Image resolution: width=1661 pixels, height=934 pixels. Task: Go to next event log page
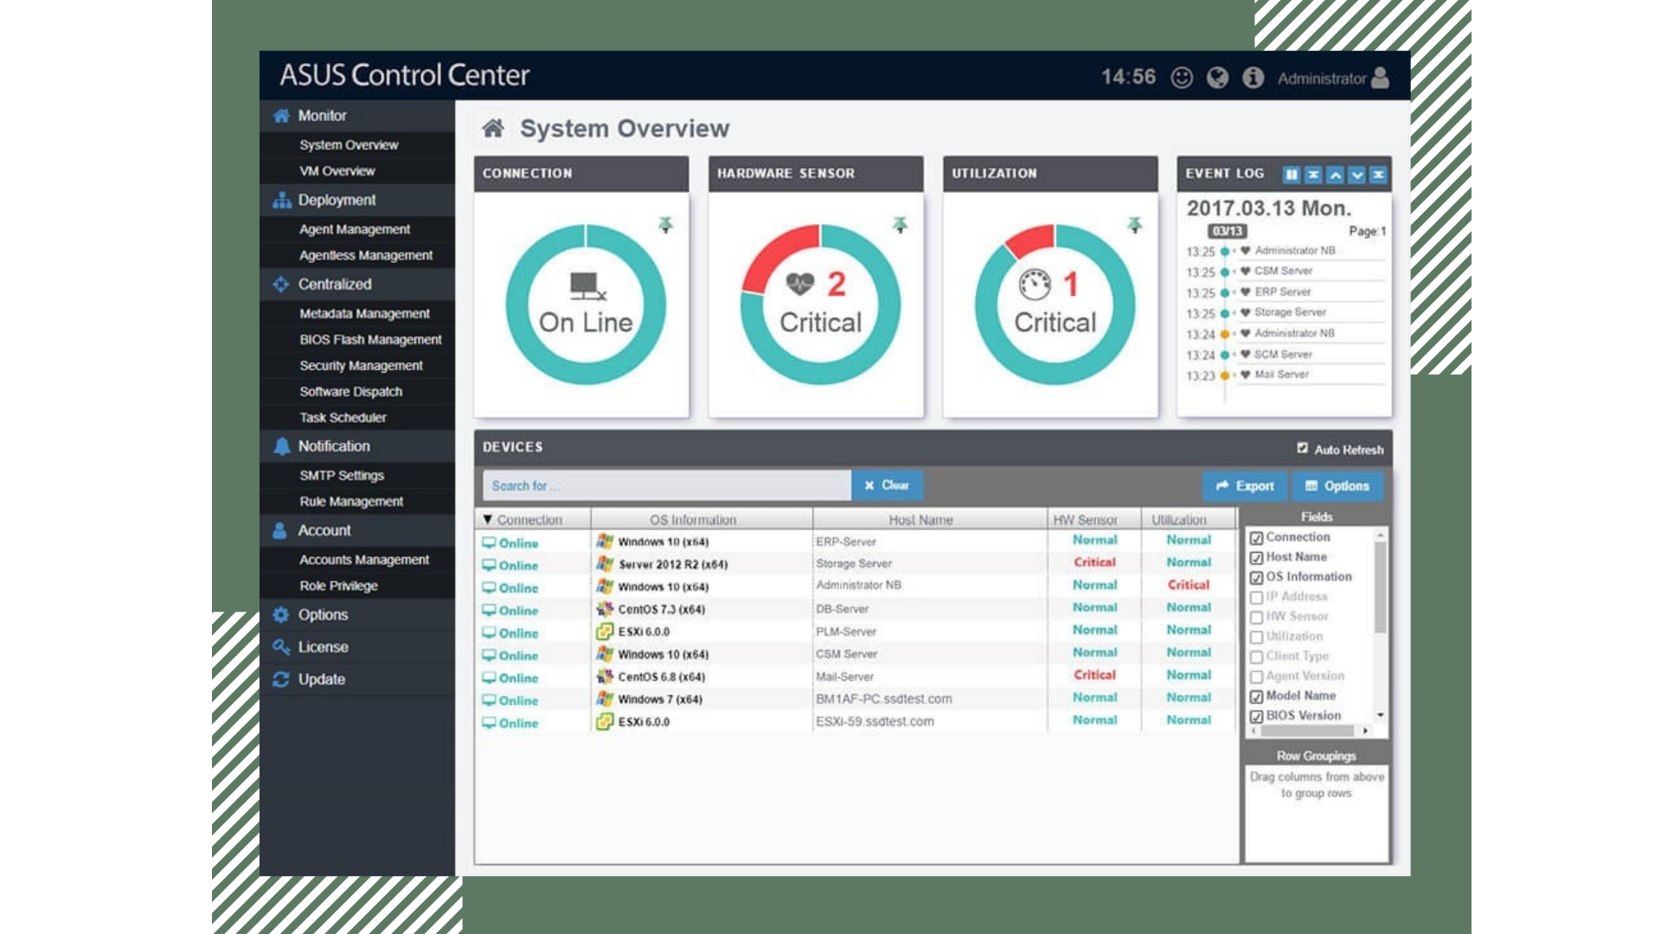pos(1356,175)
